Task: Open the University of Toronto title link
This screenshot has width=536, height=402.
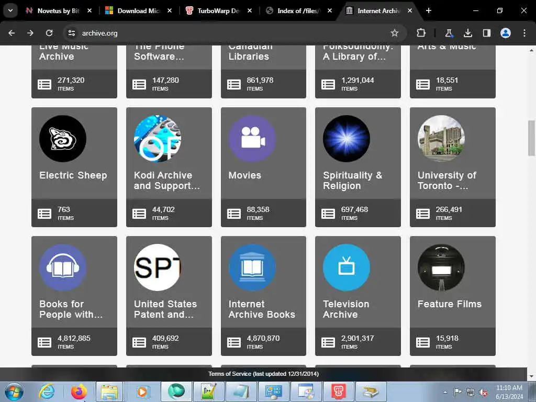Action: point(447,181)
